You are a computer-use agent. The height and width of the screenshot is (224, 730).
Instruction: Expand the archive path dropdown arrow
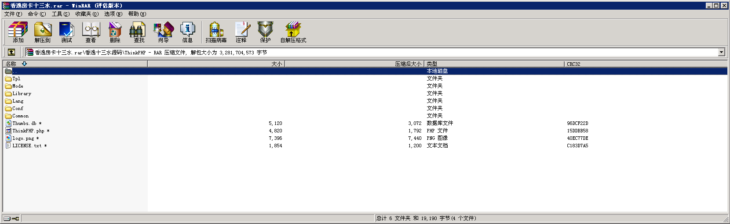(721, 53)
